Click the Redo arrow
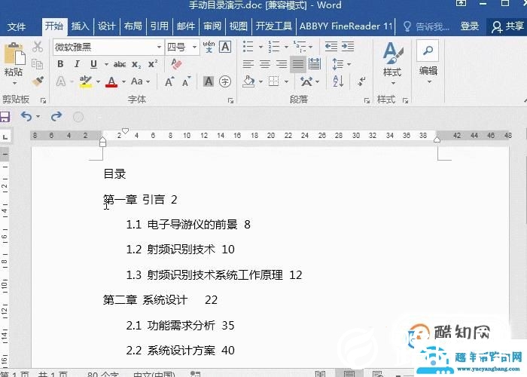The image size is (527, 377). point(56,116)
